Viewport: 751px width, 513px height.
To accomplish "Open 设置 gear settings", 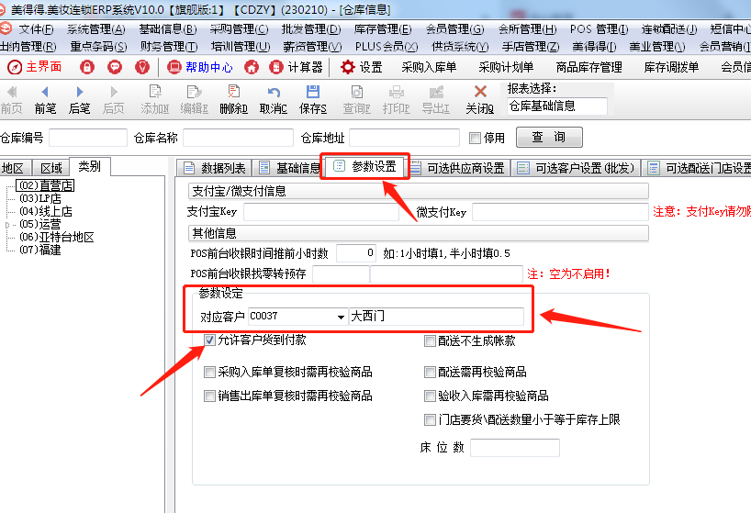I will [x=362, y=67].
